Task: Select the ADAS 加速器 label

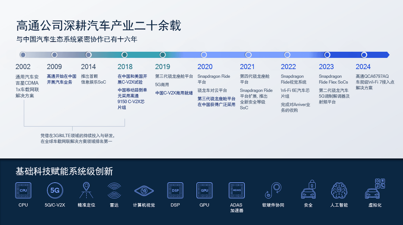Action: [237, 208]
